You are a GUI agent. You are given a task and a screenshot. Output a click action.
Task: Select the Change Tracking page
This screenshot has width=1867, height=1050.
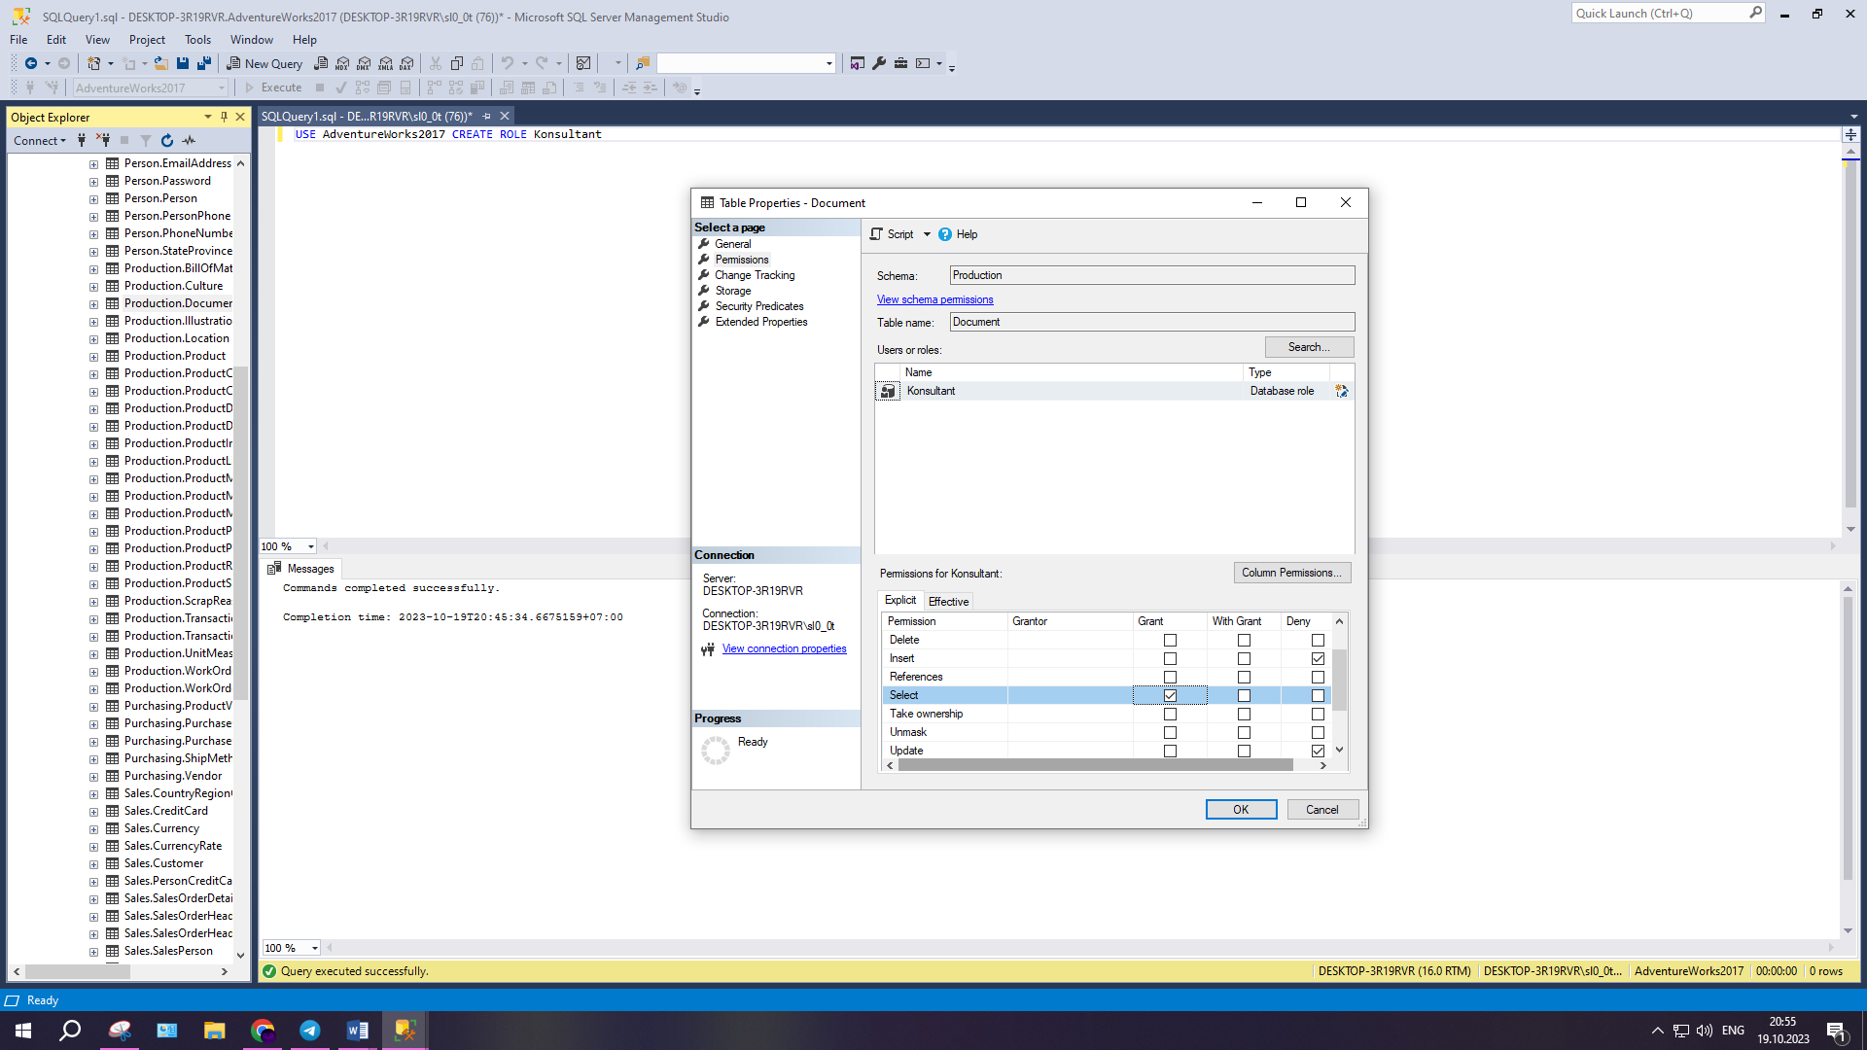tap(755, 275)
